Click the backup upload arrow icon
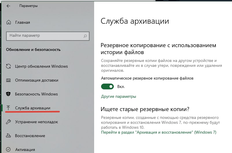Image resolution: width=232 pixels, height=153 pixels. click(8, 108)
